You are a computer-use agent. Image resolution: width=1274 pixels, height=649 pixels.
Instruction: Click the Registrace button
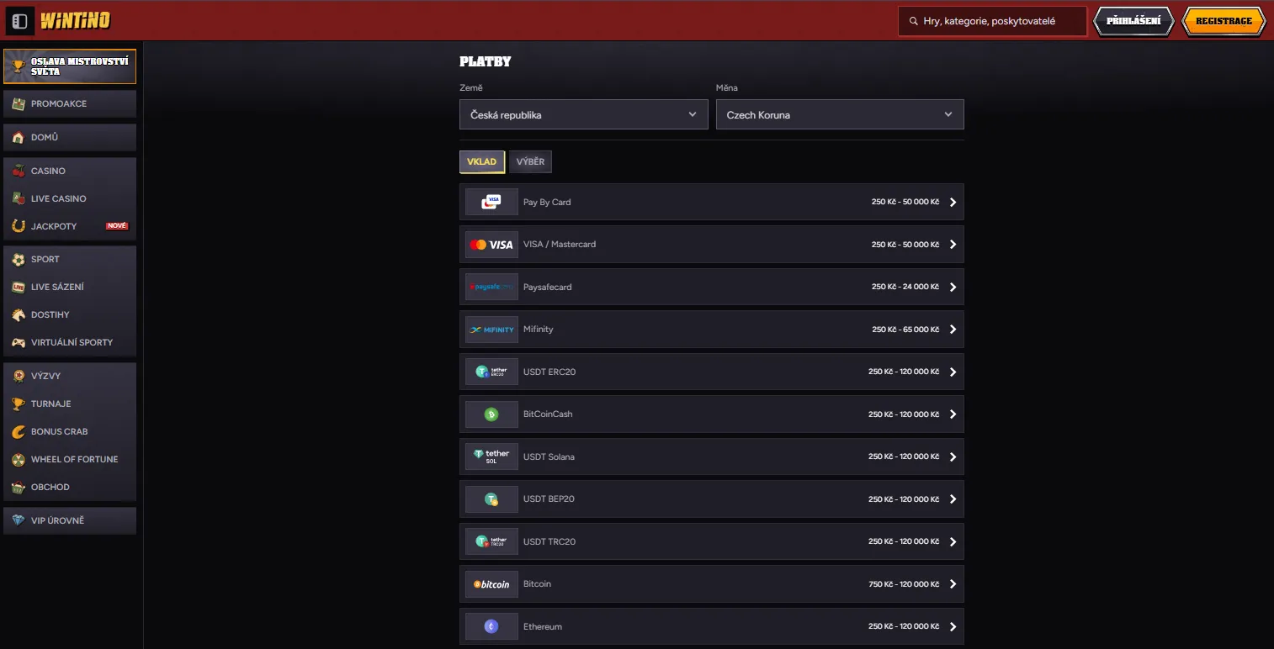[1224, 21]
